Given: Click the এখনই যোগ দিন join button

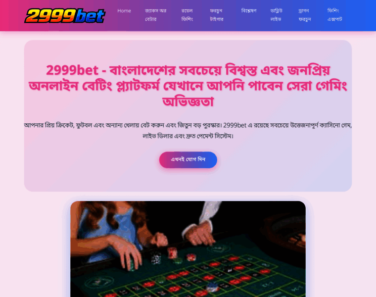Looking at the screenshot, I should point(188,159).
